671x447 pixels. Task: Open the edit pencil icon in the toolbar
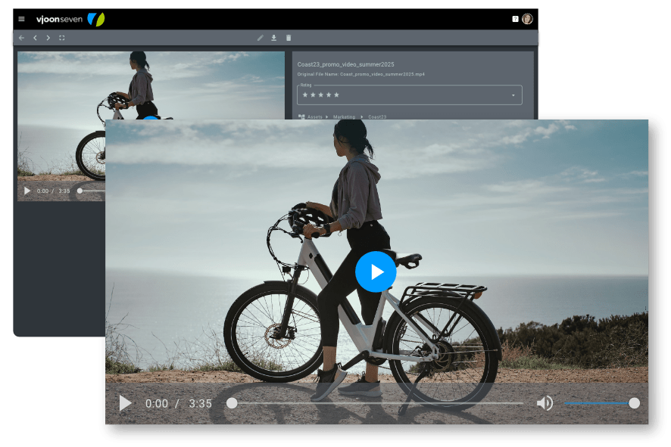click(x=260, y=37)
